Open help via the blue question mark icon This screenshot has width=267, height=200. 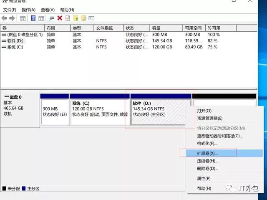click(33, 18)
